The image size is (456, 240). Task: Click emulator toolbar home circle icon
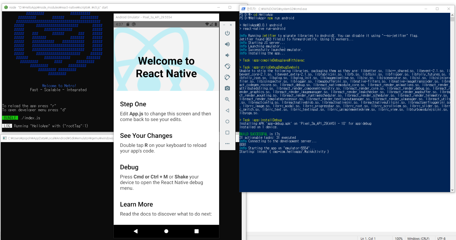(227, 122)
